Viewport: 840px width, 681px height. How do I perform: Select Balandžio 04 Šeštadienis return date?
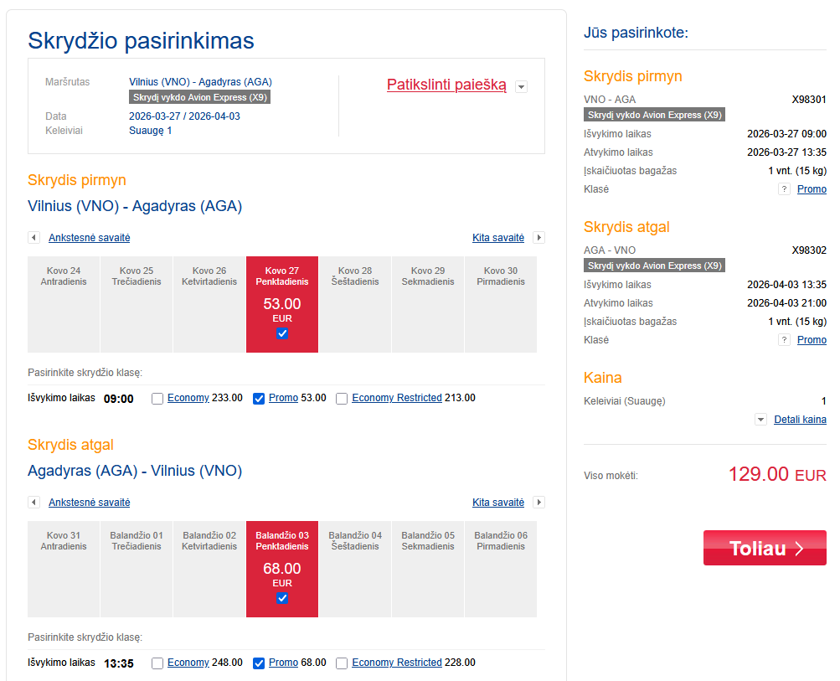coord(355,568)
